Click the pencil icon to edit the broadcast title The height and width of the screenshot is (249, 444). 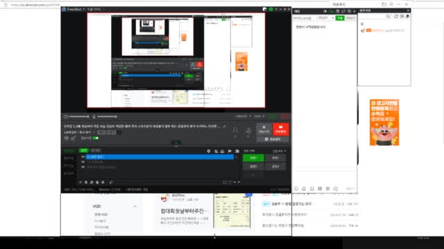click(224, 126)
